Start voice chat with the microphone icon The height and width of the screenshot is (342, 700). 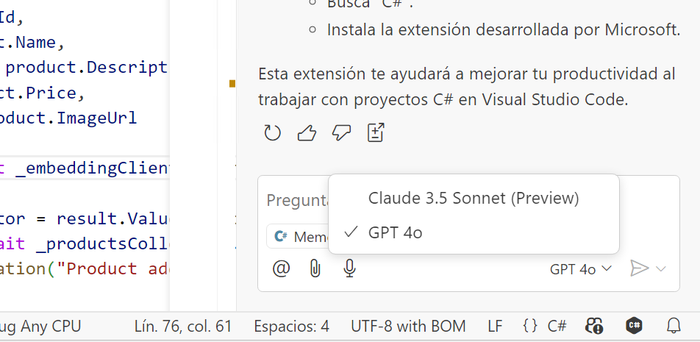350,268
